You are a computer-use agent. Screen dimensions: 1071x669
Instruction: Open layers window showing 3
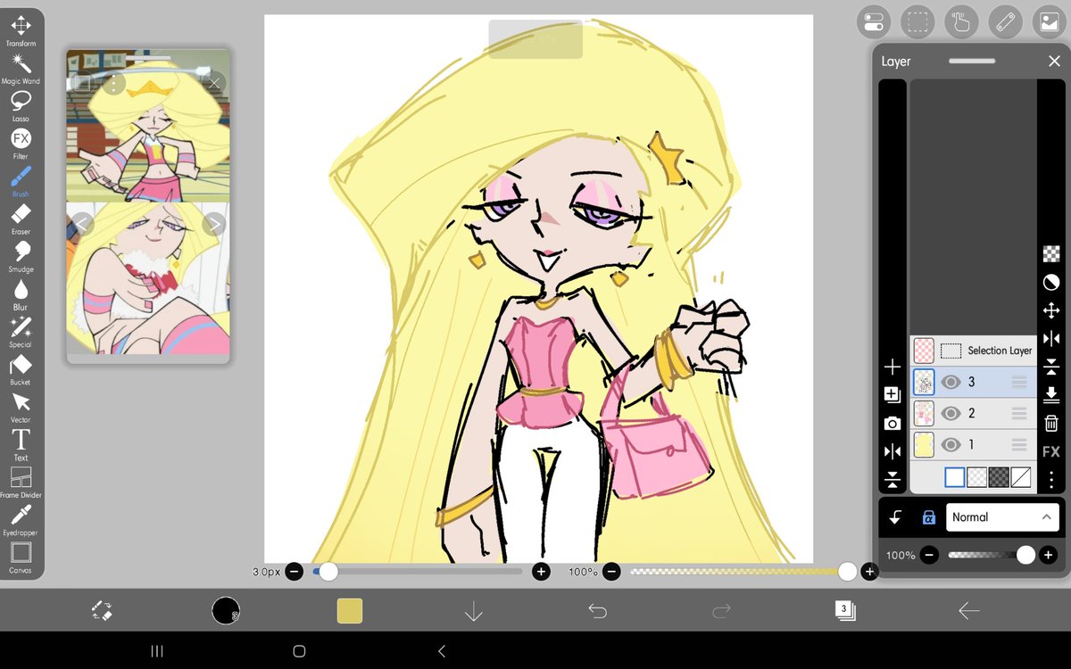(x=844, y=610)
